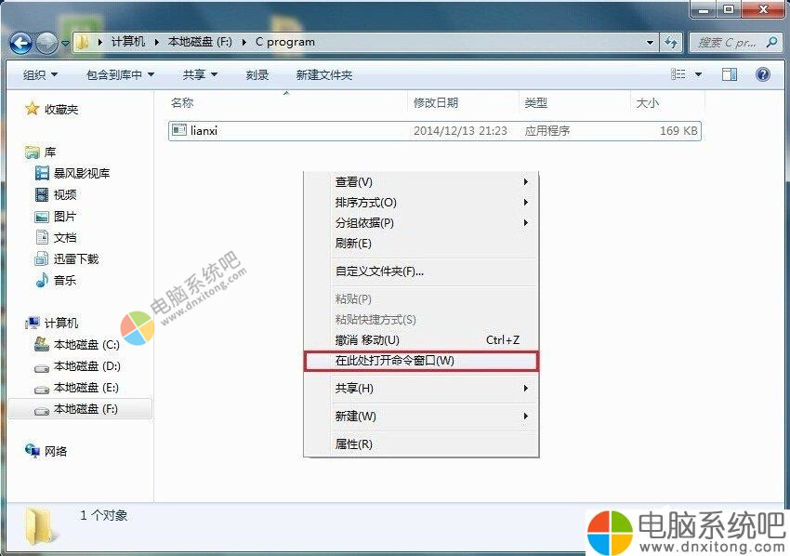Click the 刻录 toolbar button

click(257, 75)
